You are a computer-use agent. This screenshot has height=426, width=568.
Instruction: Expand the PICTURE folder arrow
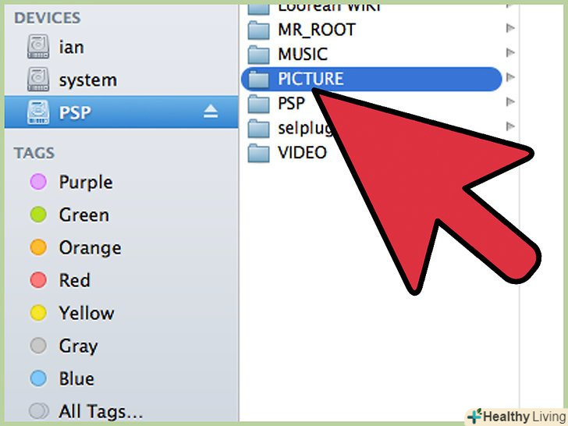(x=510, y=77)
